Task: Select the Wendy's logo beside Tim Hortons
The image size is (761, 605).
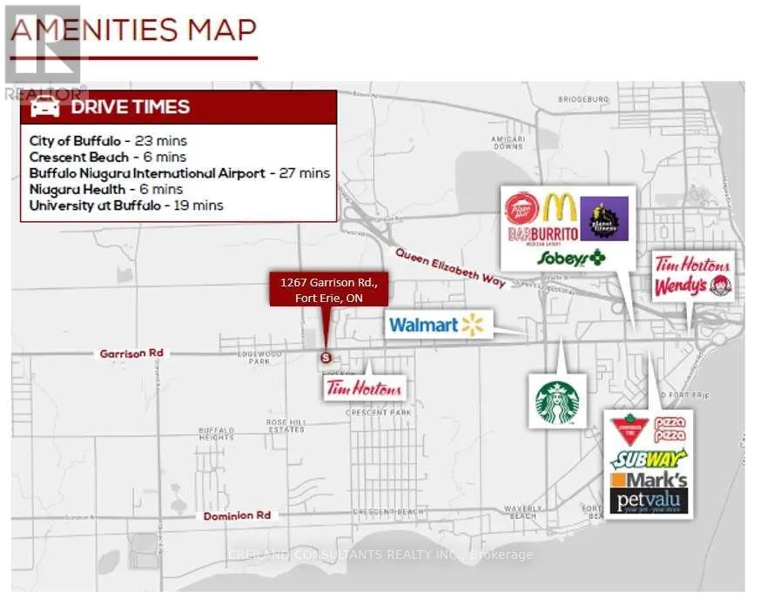Action: point(692,284)
